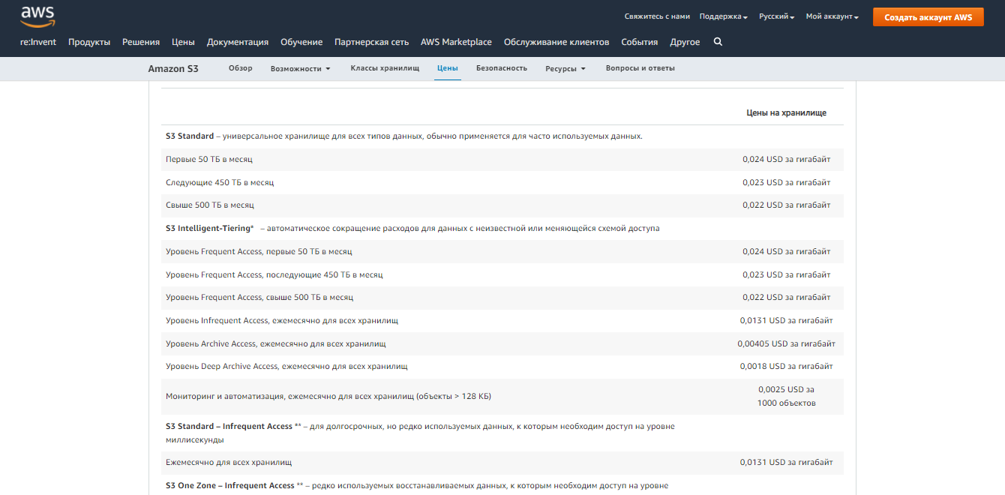
Task: Select S3 One Zone – Infrequent Access heading
Action: point(230,485)
